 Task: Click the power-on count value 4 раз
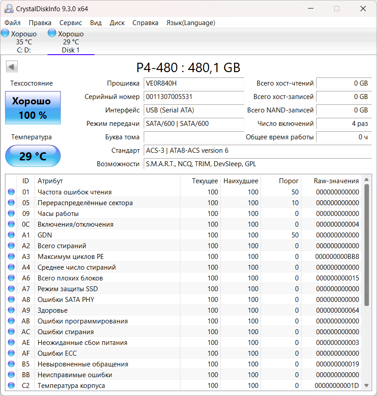(x=344, y=124)
